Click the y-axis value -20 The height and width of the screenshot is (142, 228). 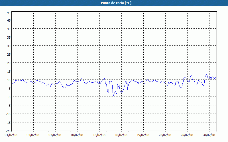click(8, 131)
